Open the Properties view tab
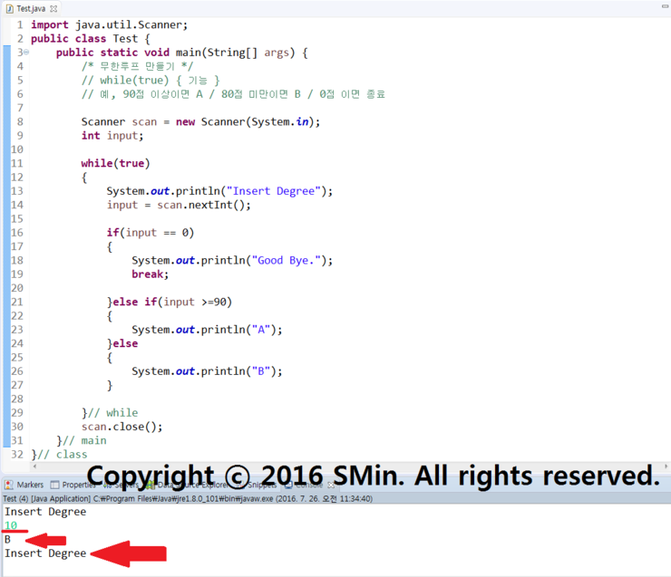The image size is (671, 577). (x=73, y=485)
